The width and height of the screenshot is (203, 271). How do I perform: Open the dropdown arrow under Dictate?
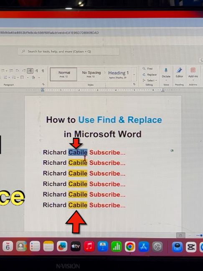pos(166,80)
